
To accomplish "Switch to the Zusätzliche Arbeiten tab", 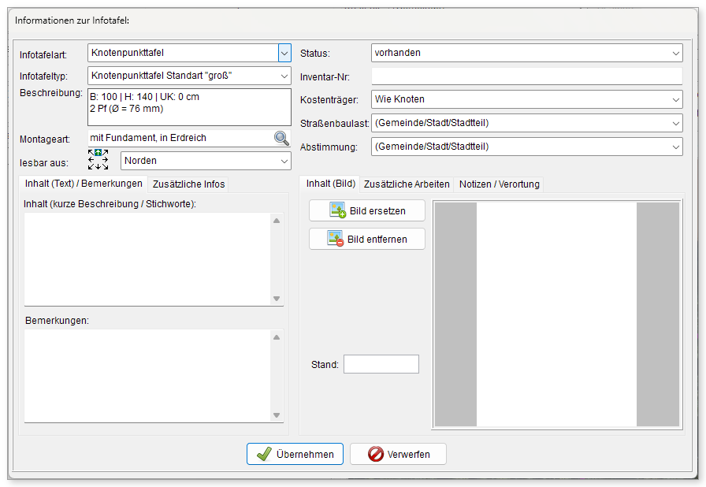I will tap(406, 184).
